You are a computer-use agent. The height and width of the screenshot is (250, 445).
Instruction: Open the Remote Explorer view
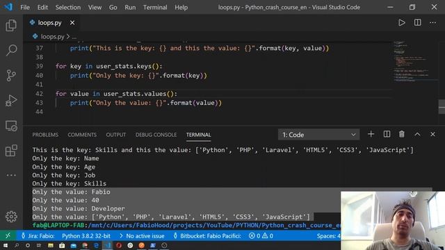11,126
